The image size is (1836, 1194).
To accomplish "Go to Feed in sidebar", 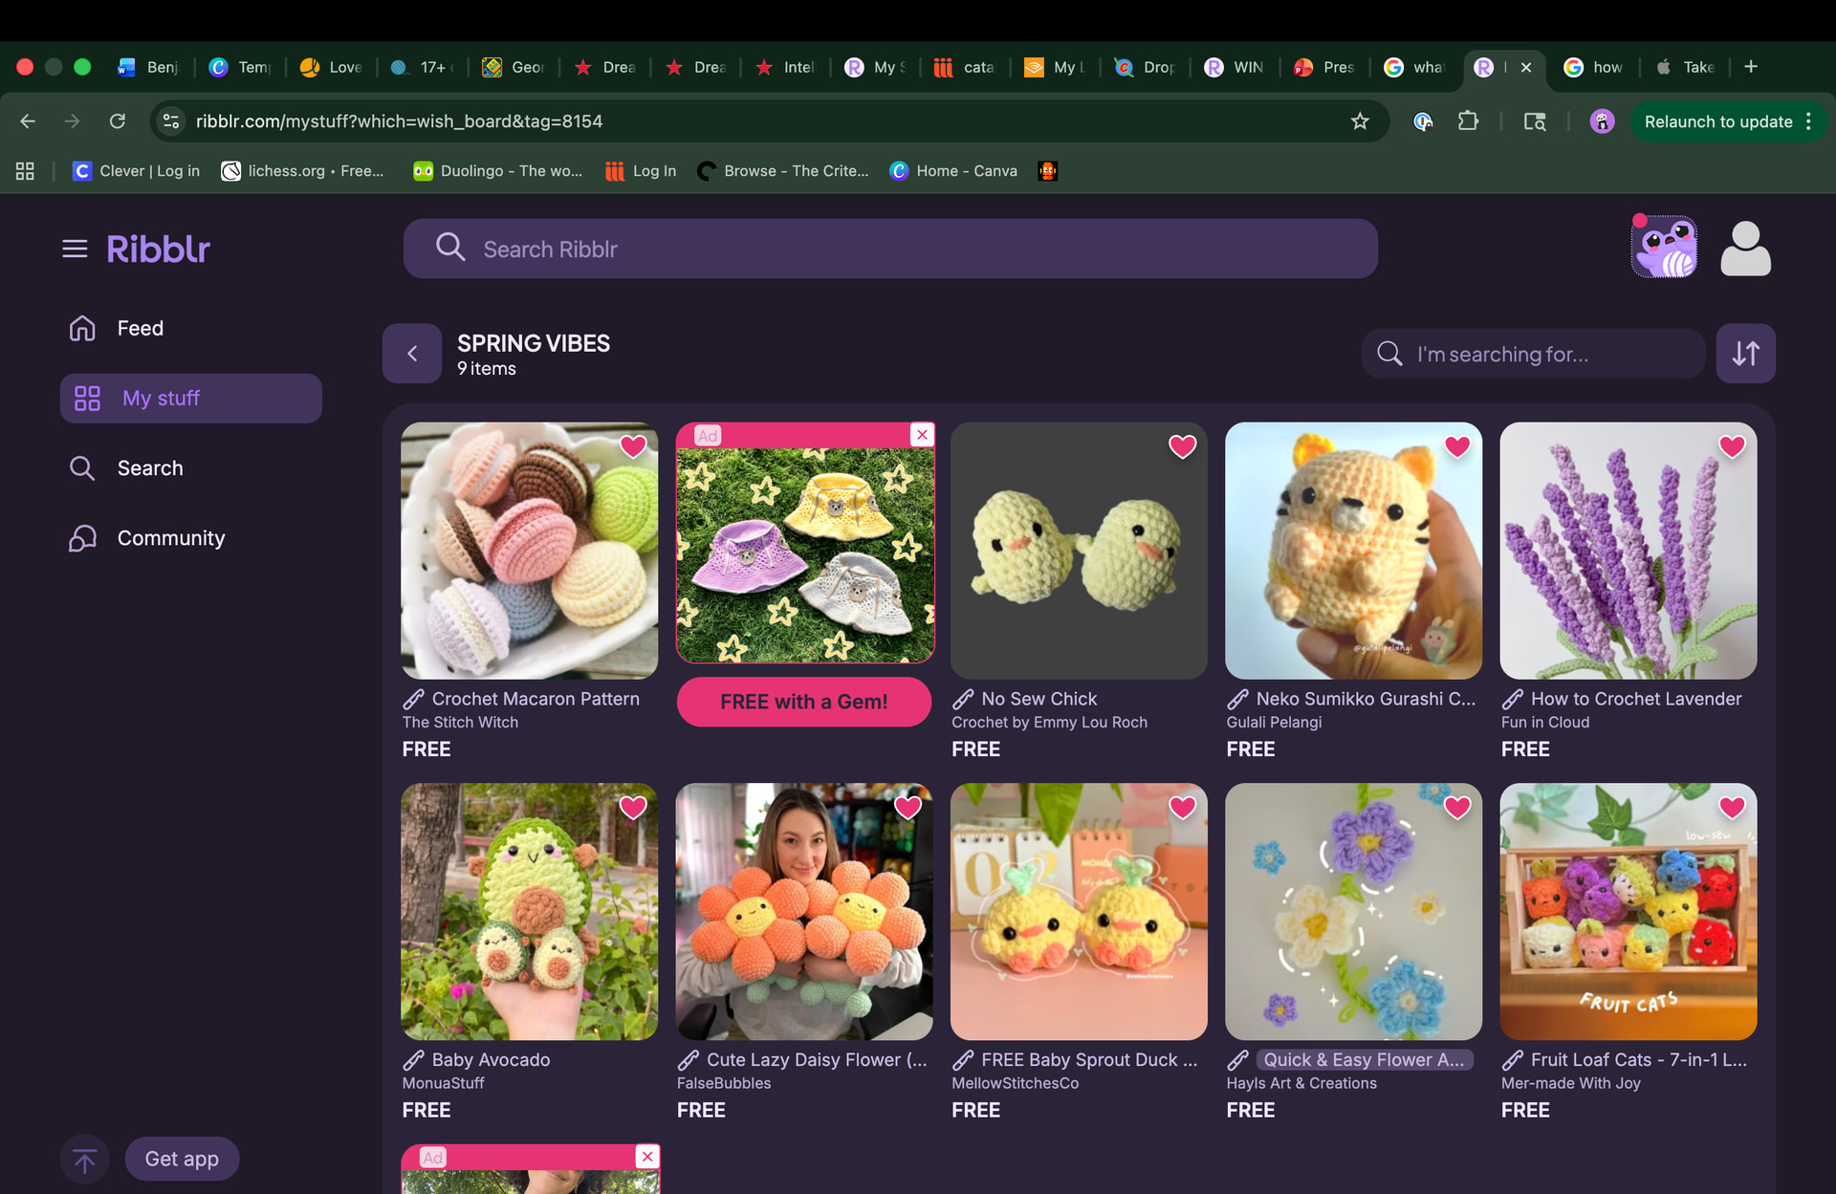I will tap(140, 328).
